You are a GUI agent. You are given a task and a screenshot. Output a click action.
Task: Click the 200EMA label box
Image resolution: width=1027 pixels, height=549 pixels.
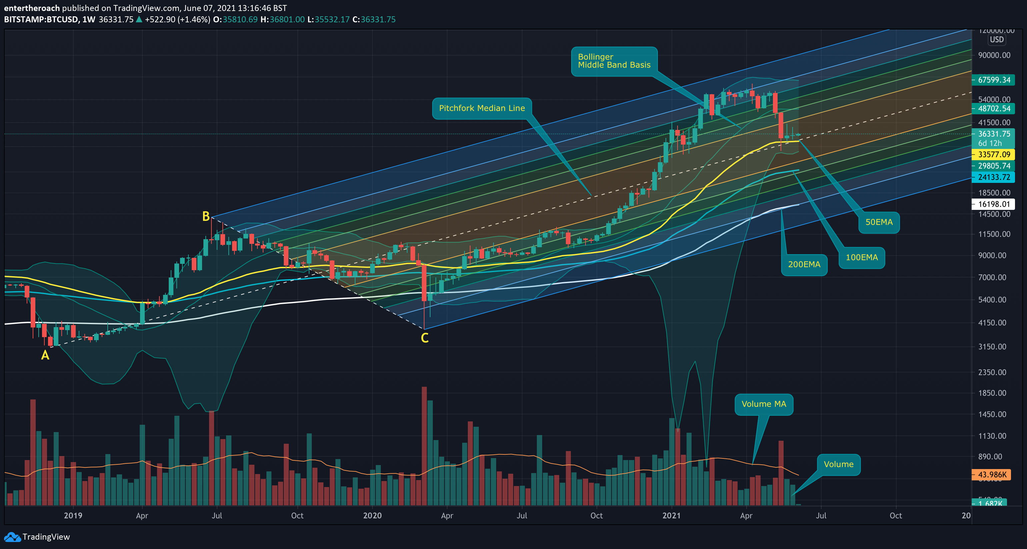coord(804,265)
